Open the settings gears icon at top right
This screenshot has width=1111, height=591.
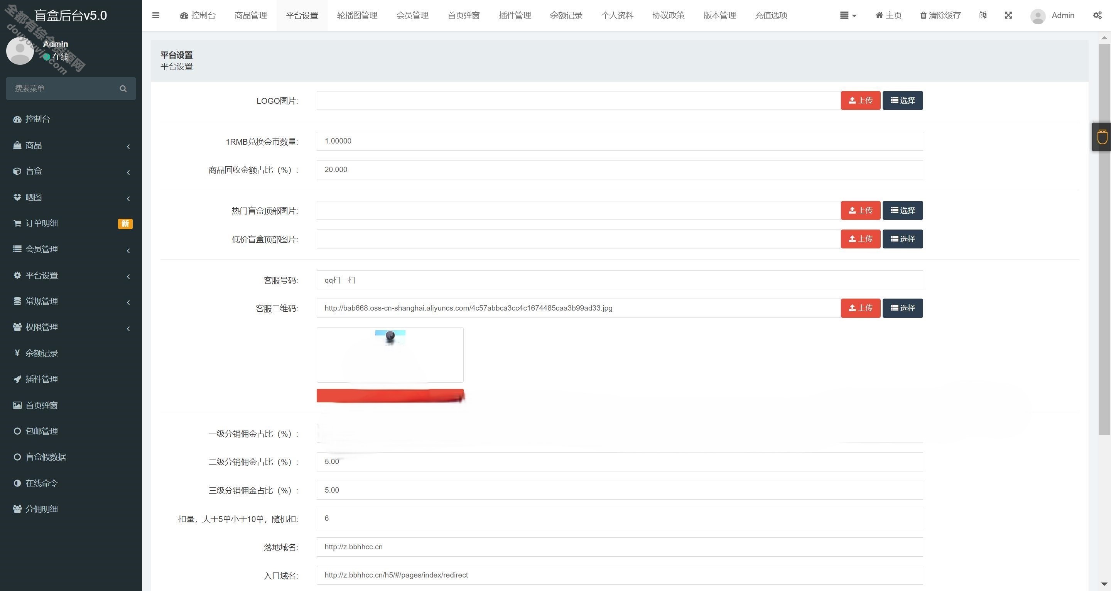1097,15
